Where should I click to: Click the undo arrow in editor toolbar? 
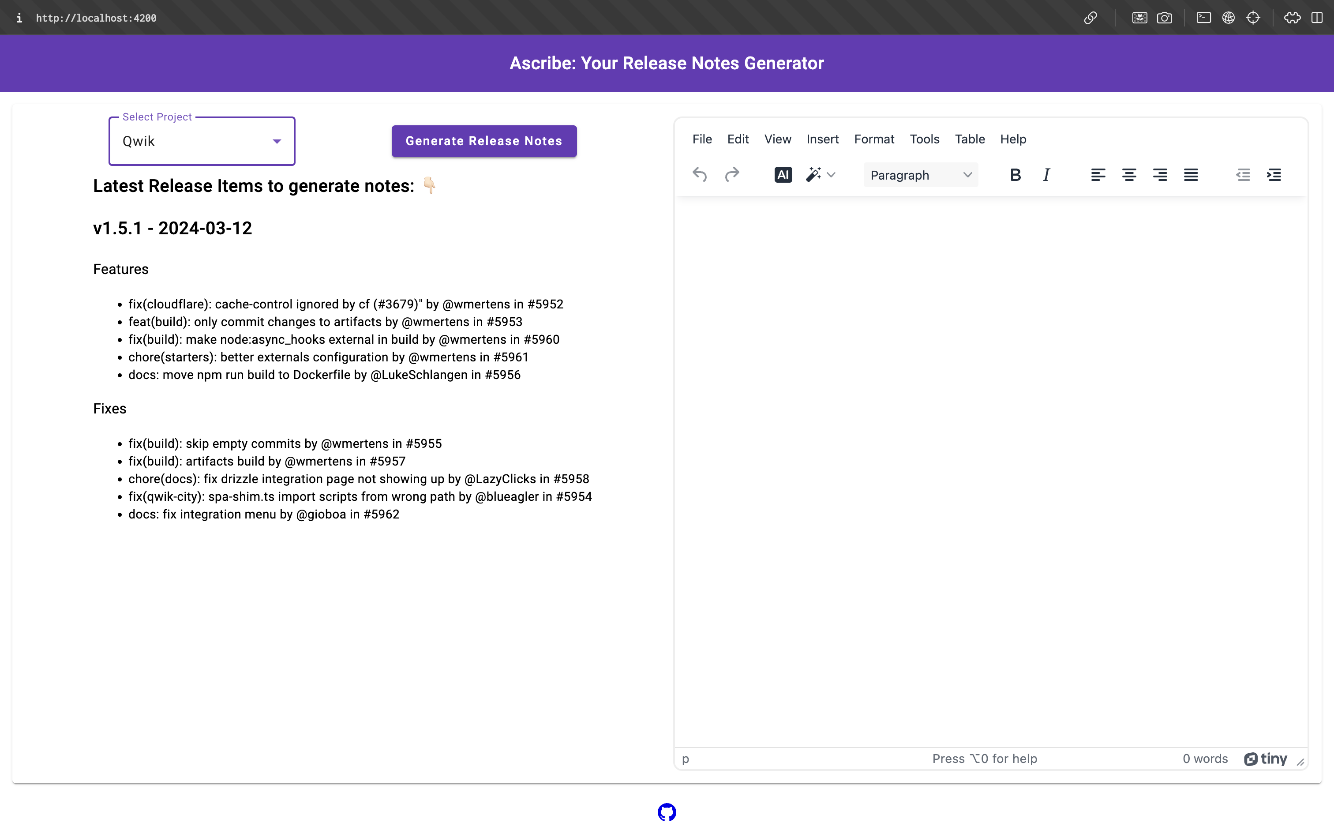700,175
